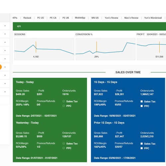
Task: Go to the PE UK tab
Action: (66, 18)
